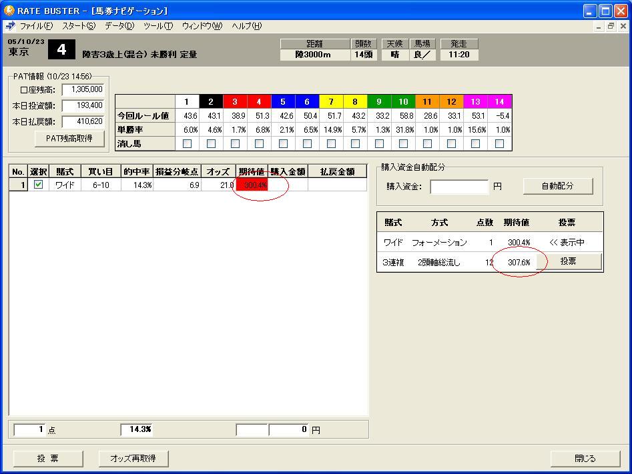Click the 購入金額 column header
The width and height of the screenshot is (632, 474).
288,171
